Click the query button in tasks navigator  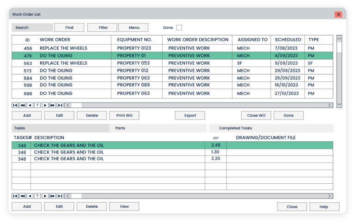pos(37,196)
